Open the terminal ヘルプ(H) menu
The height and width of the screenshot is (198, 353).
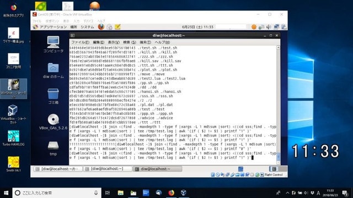coord(162,42)
